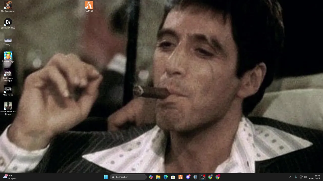This screenshot has width=323, height=181.
Task: Open the clock showing 15:38
Action: pyautogui.click(x=315, y=177)
